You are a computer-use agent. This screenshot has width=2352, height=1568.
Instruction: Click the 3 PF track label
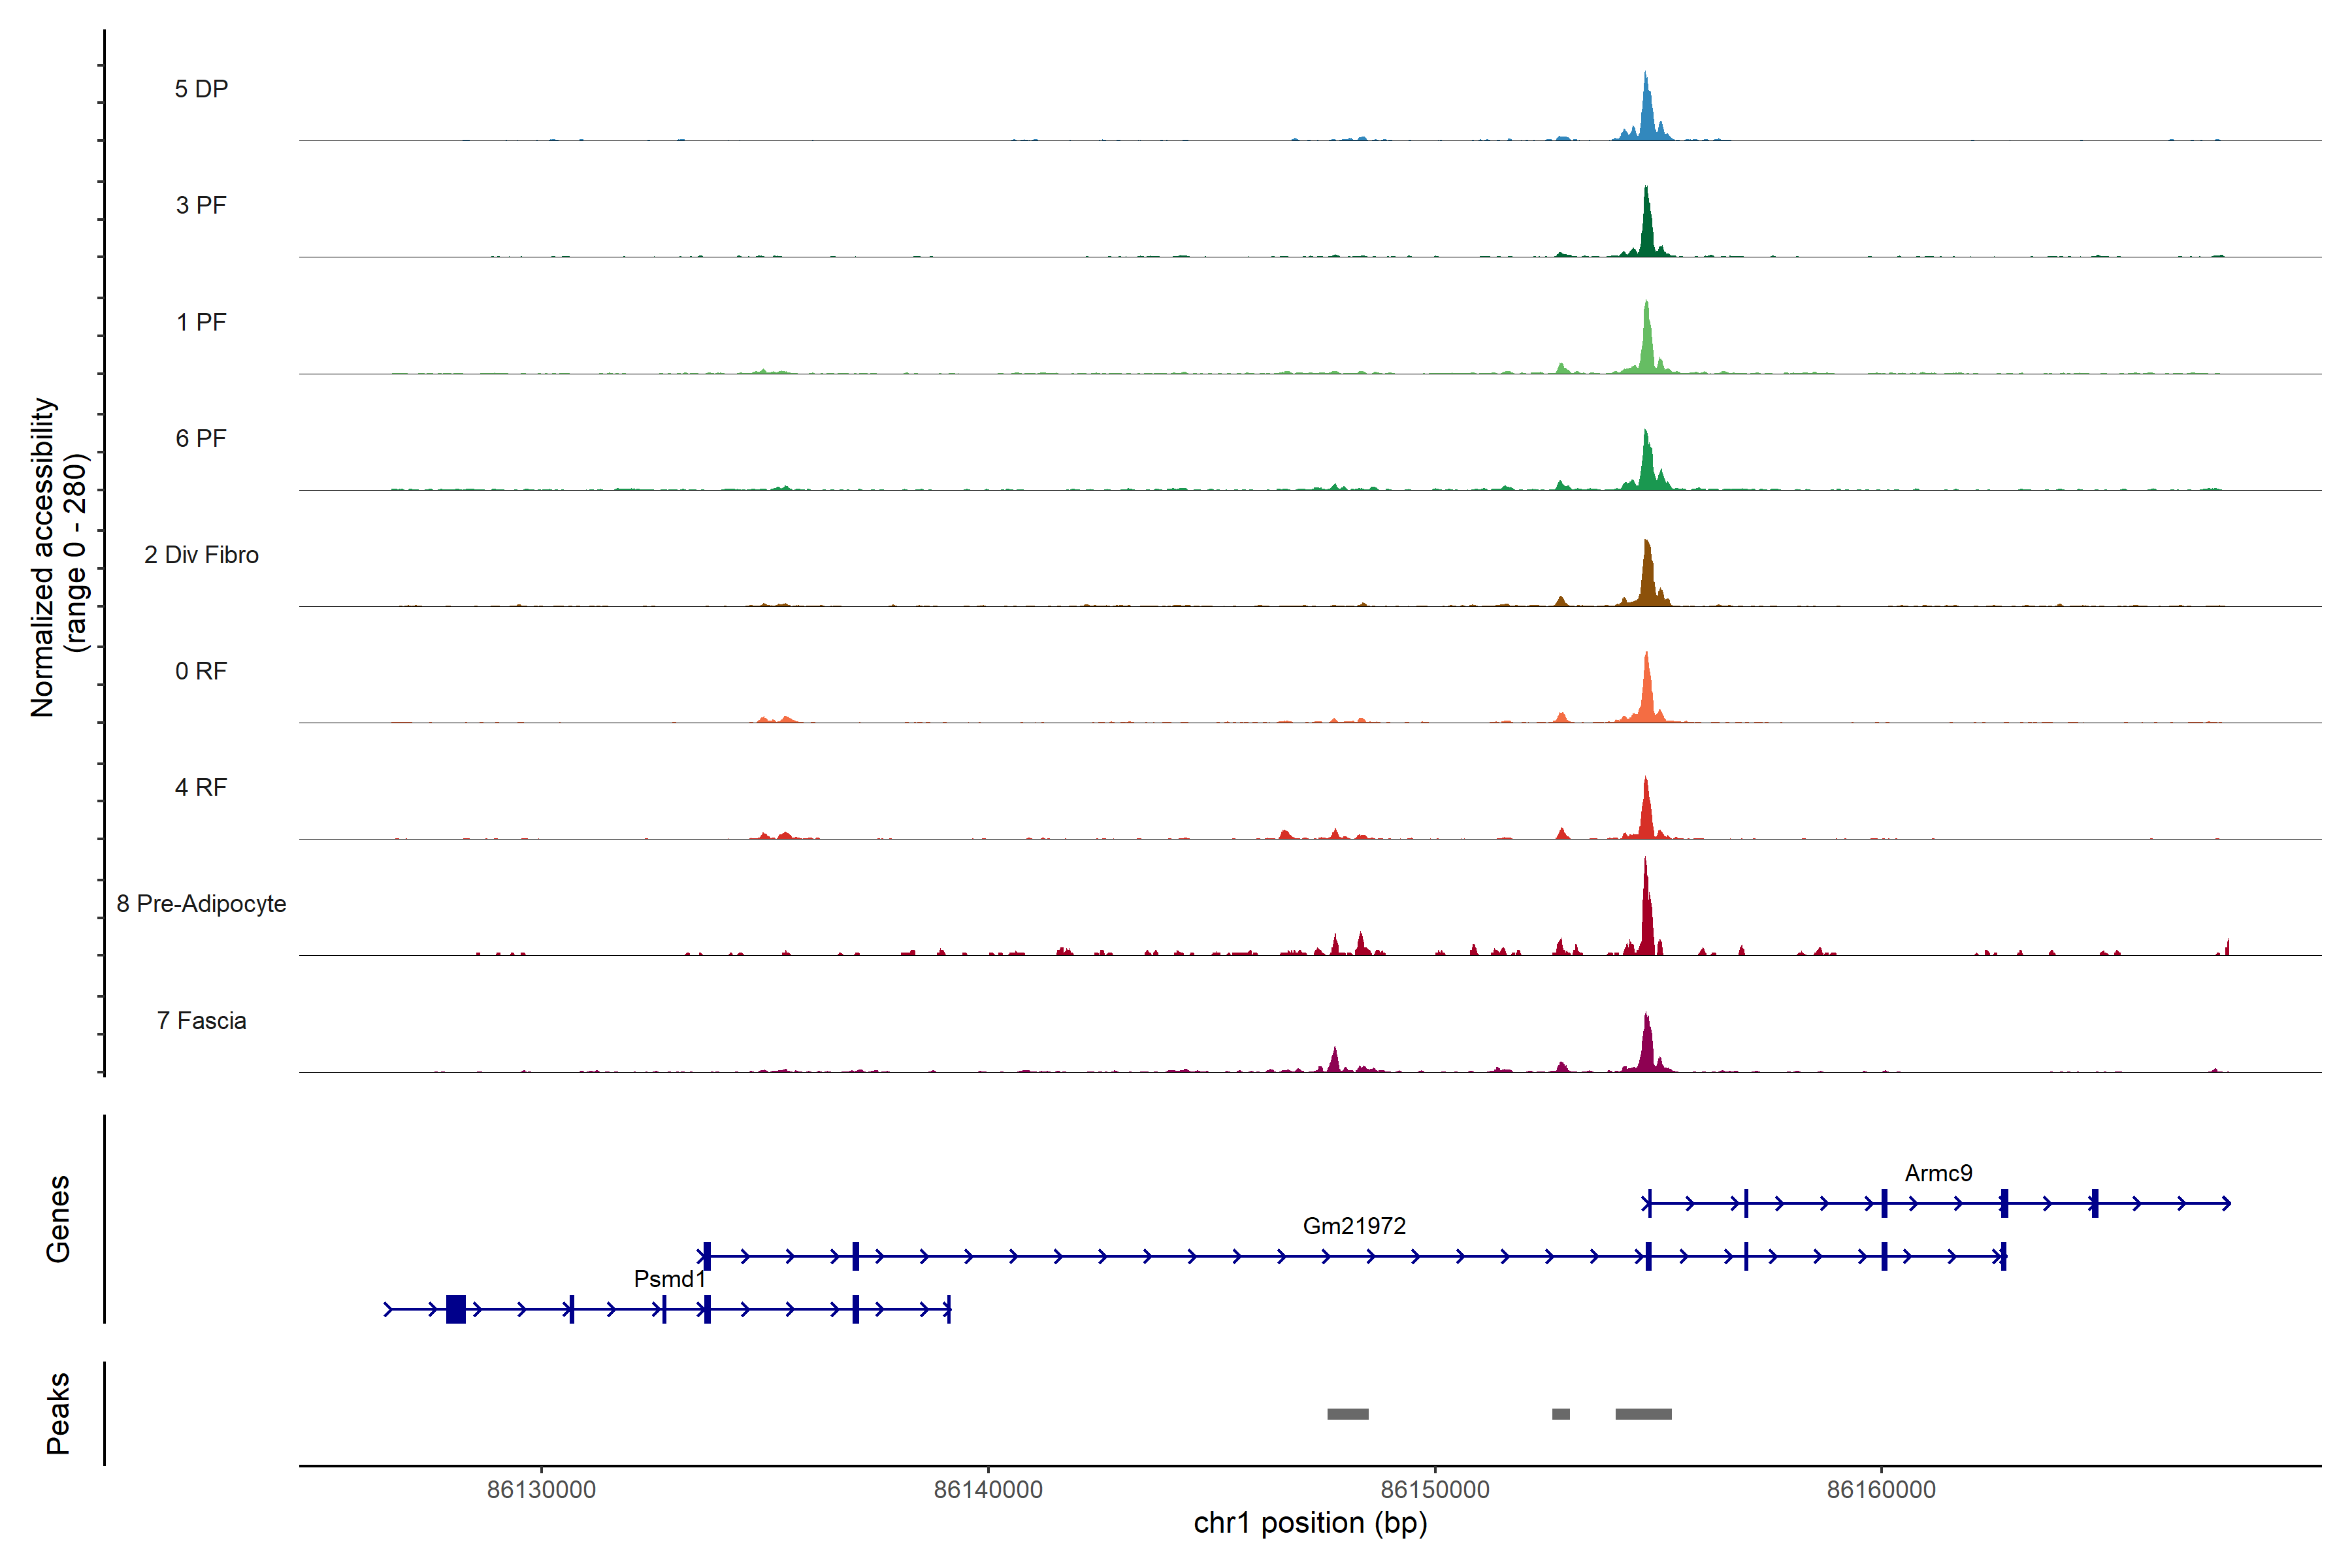[201, 205]
